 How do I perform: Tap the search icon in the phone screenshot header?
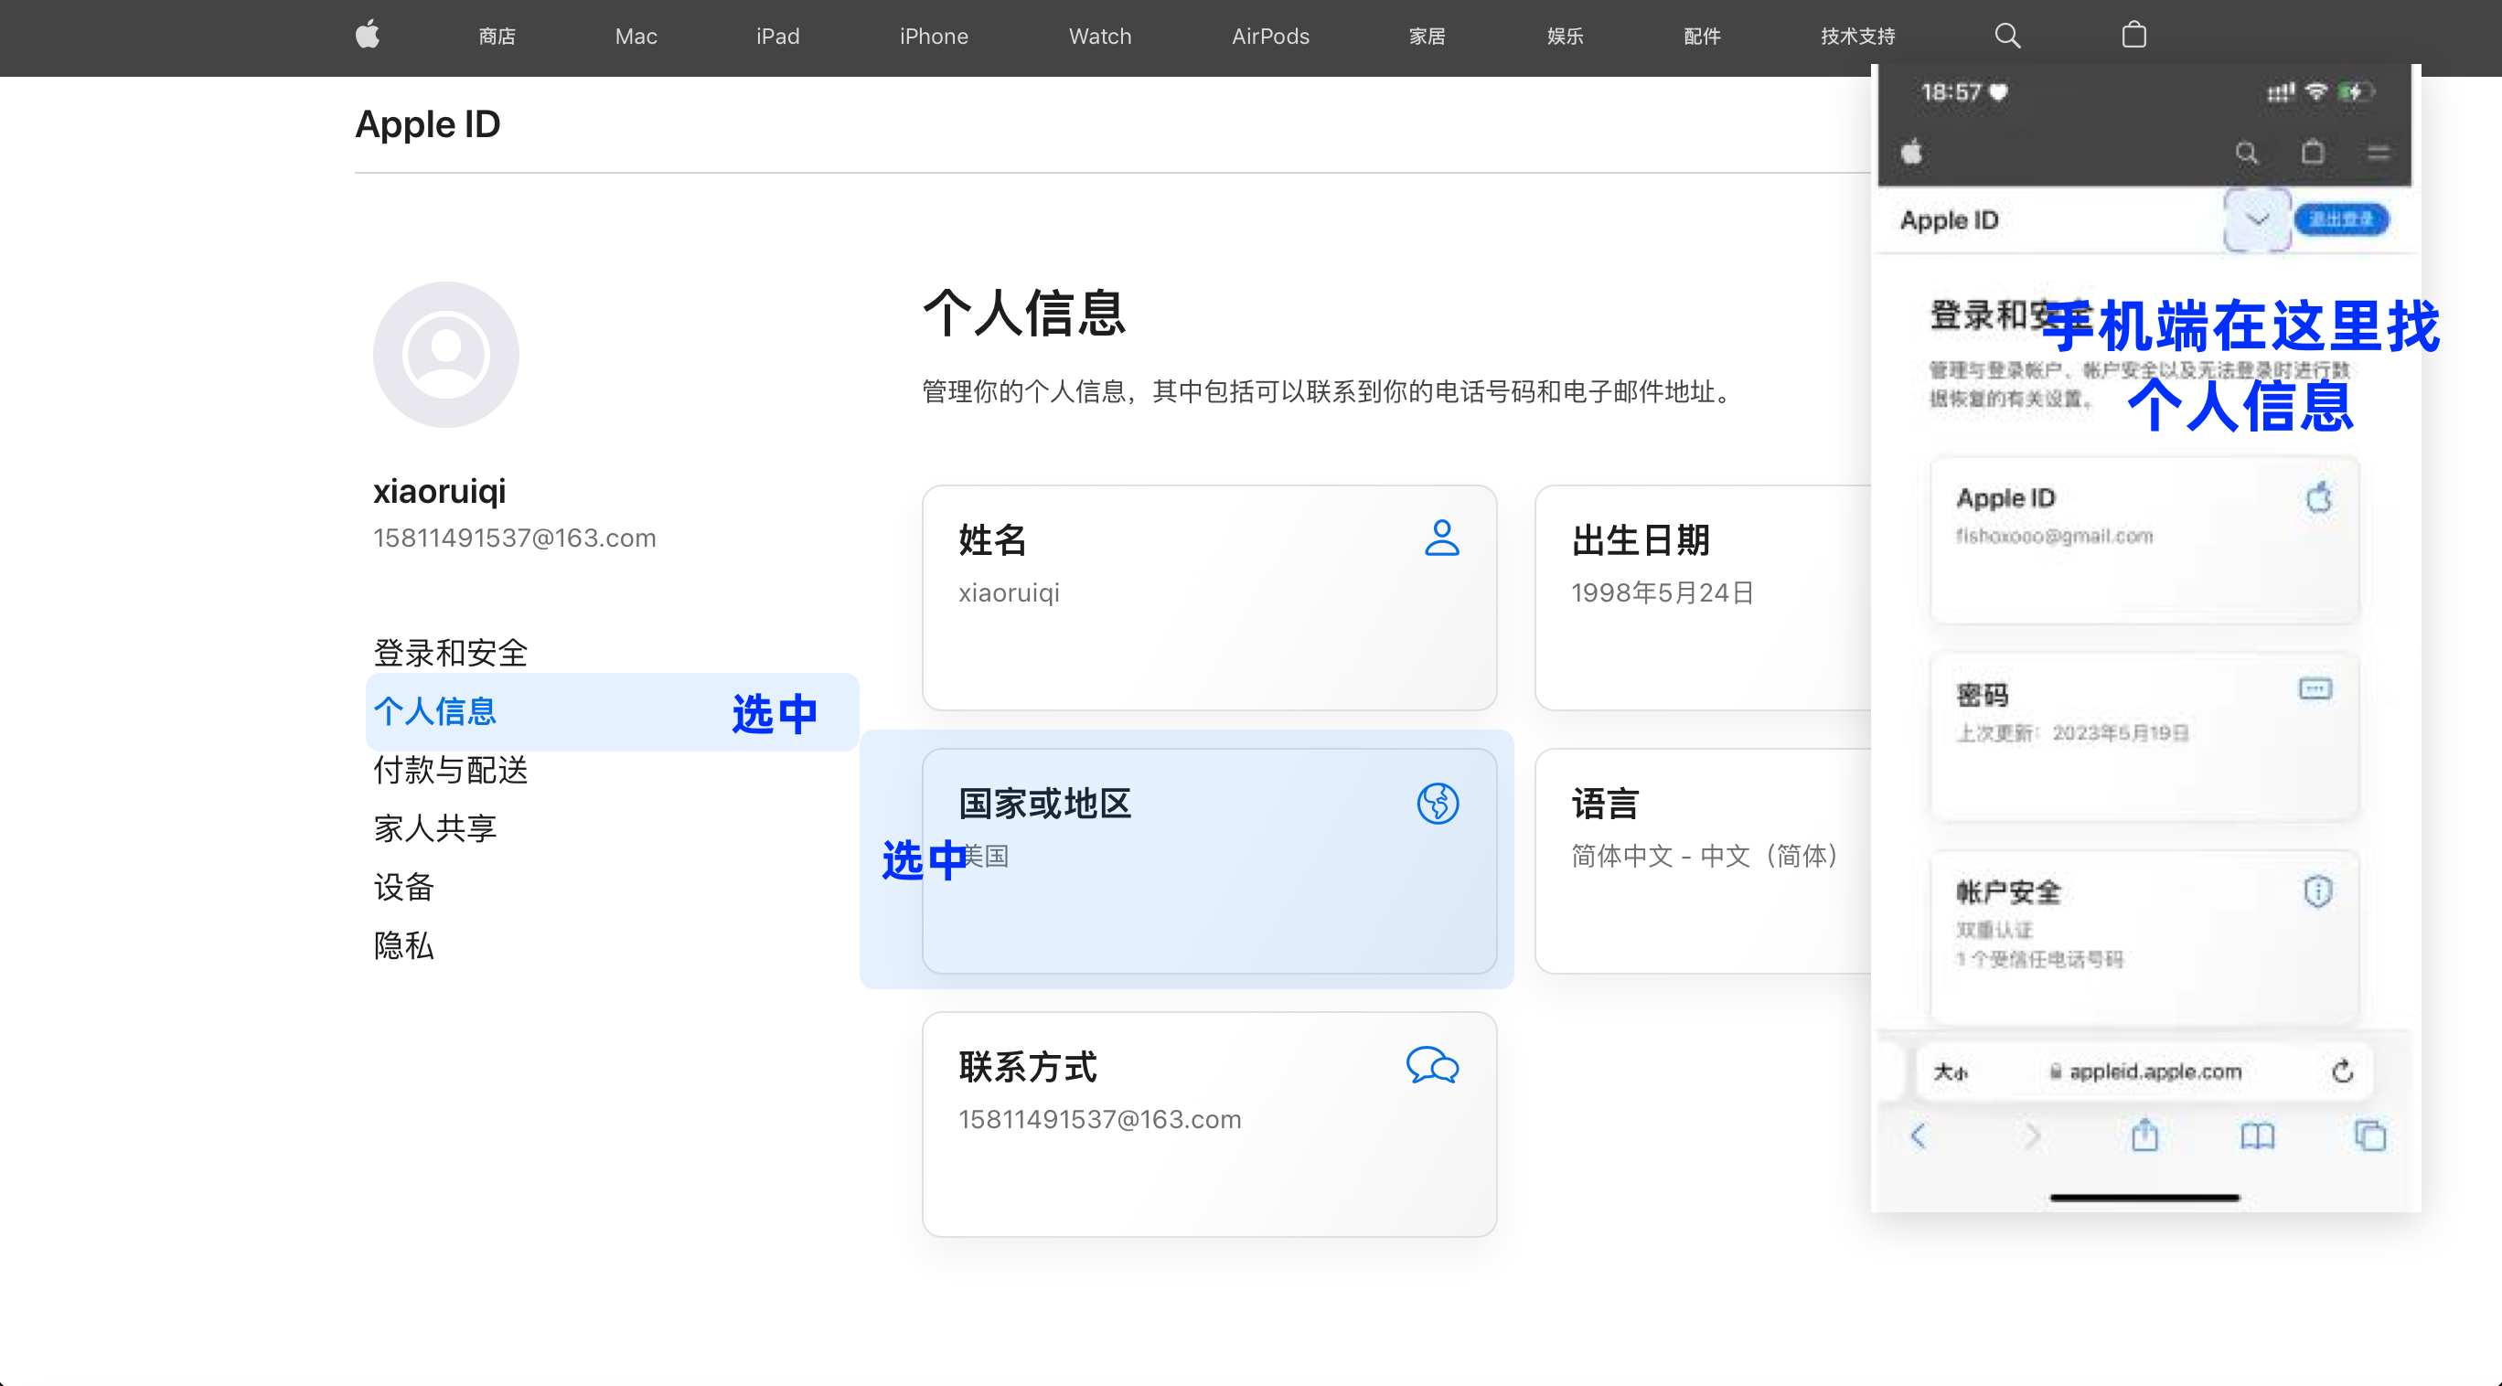[2247, 153]
